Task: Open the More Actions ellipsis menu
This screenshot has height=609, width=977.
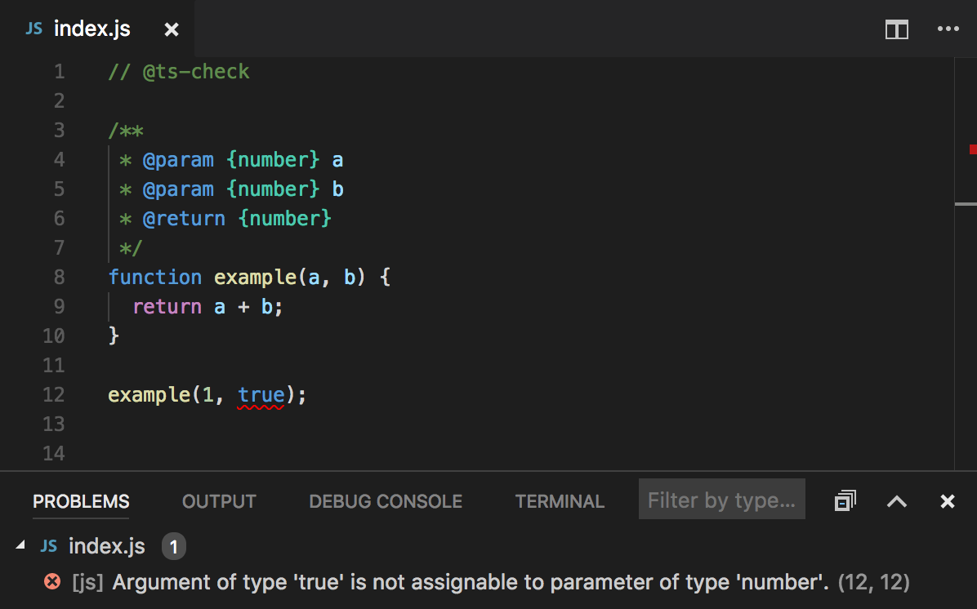Action: [x=948, y=29]
